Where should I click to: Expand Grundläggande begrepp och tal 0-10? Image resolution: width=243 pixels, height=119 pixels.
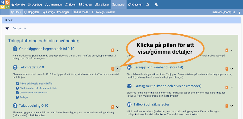click(x=117, y=50)
